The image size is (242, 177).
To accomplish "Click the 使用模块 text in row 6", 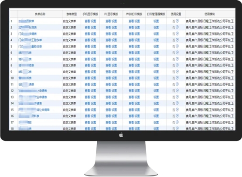I will click(x=210, y=53).
